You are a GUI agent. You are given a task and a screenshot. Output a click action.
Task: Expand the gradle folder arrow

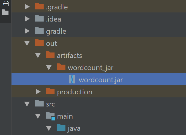27,31
